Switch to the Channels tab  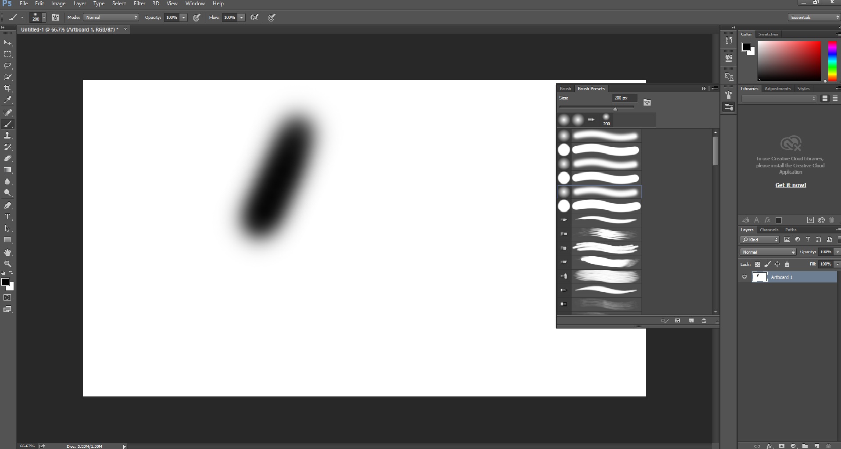pyautogui.click(x=769, y=230)
